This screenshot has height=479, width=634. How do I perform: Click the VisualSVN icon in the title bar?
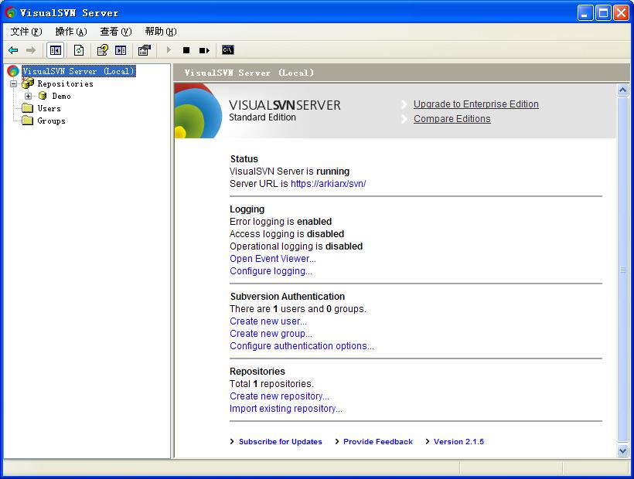[x=11, y=13]
